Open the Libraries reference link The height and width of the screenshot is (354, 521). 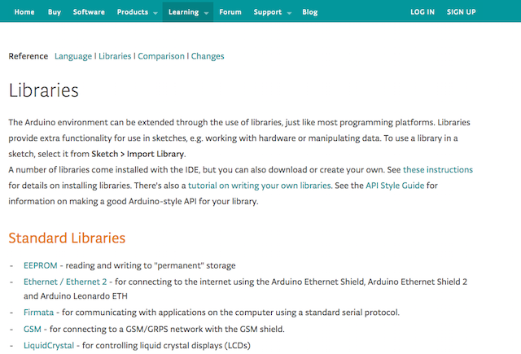pos(115,56)
